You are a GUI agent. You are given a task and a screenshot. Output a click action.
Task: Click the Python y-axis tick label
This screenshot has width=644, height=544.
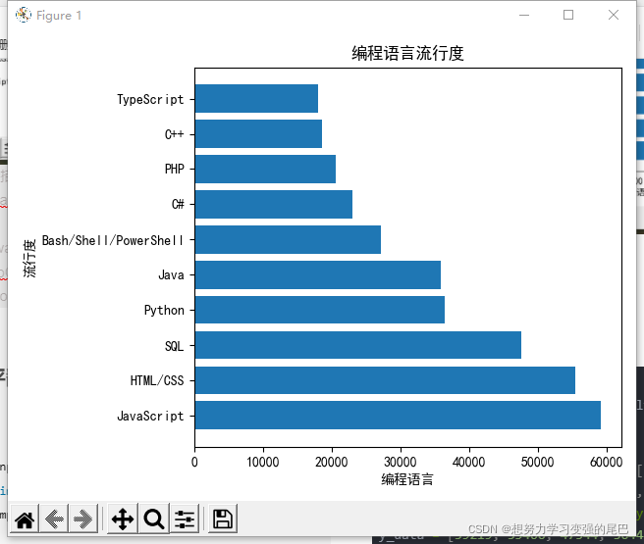tap(164, 311)
